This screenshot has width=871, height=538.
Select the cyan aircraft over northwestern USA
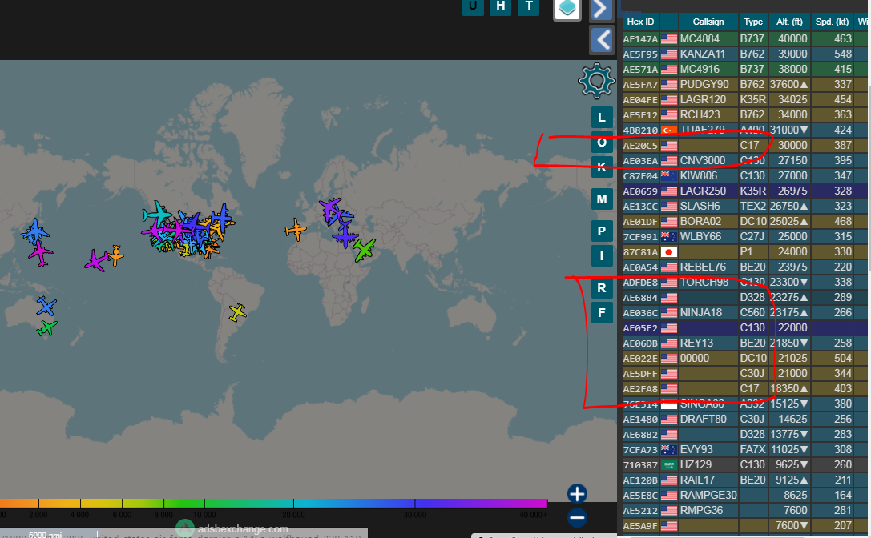point(157,213)
